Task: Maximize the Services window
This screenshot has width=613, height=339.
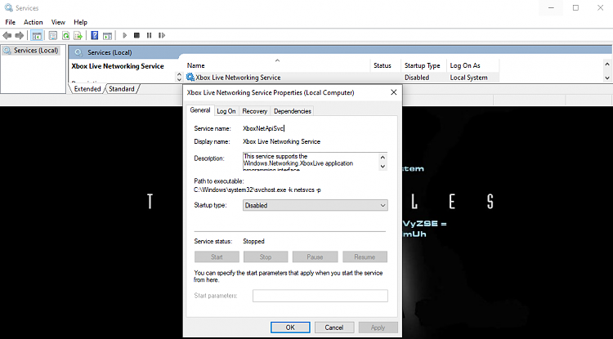Action: 575,8
